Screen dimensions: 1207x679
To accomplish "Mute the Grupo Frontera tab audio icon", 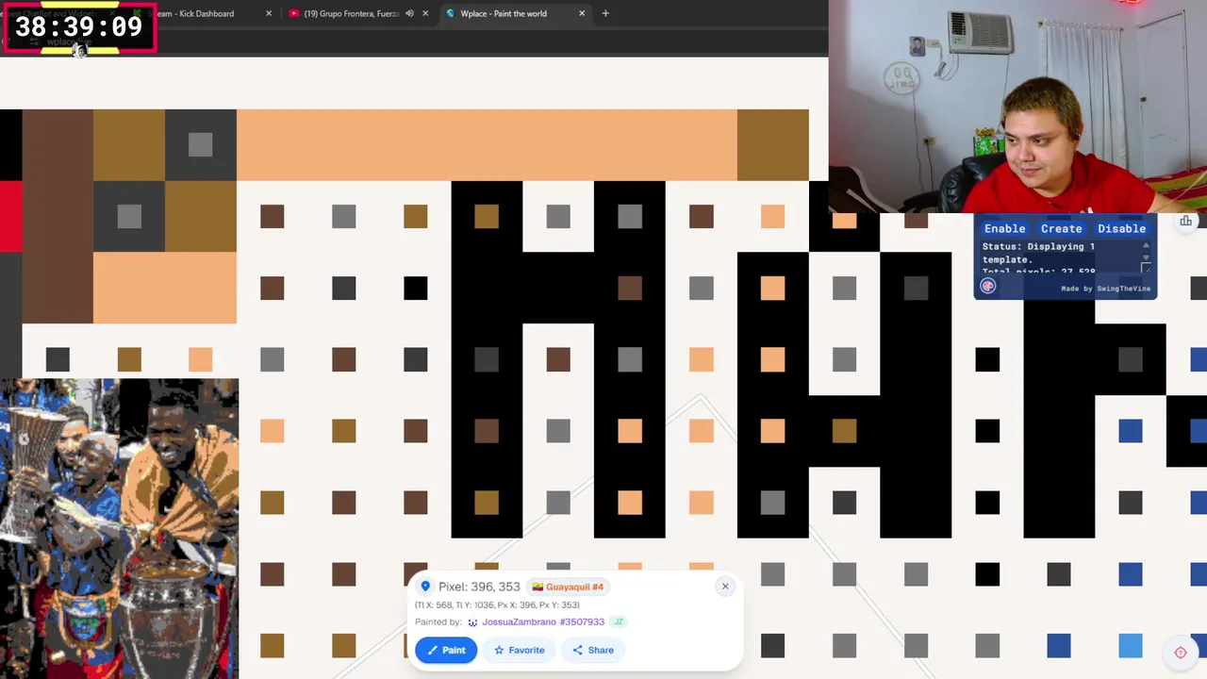I will pos(409,13).
